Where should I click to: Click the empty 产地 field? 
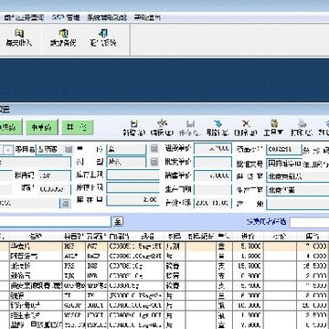tap(298, 204)
